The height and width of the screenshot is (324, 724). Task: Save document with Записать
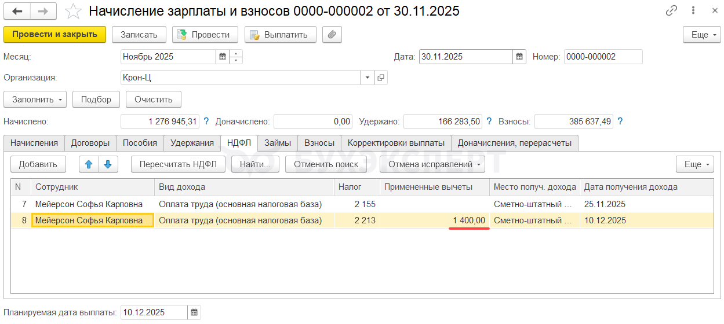pyautogui.click(x=139, y=34)
